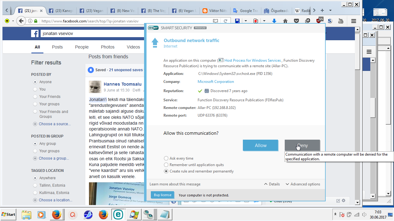Select Anywhere under Tagged Location
The image size is (394, 221).
tap(35, 178)
